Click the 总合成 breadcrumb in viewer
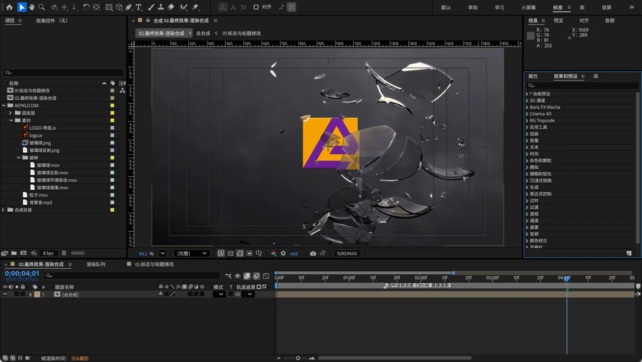 [x=203, y=33]
